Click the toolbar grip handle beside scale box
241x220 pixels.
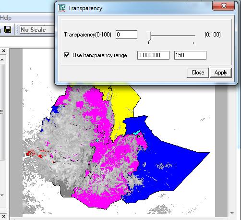coord(17,29)
